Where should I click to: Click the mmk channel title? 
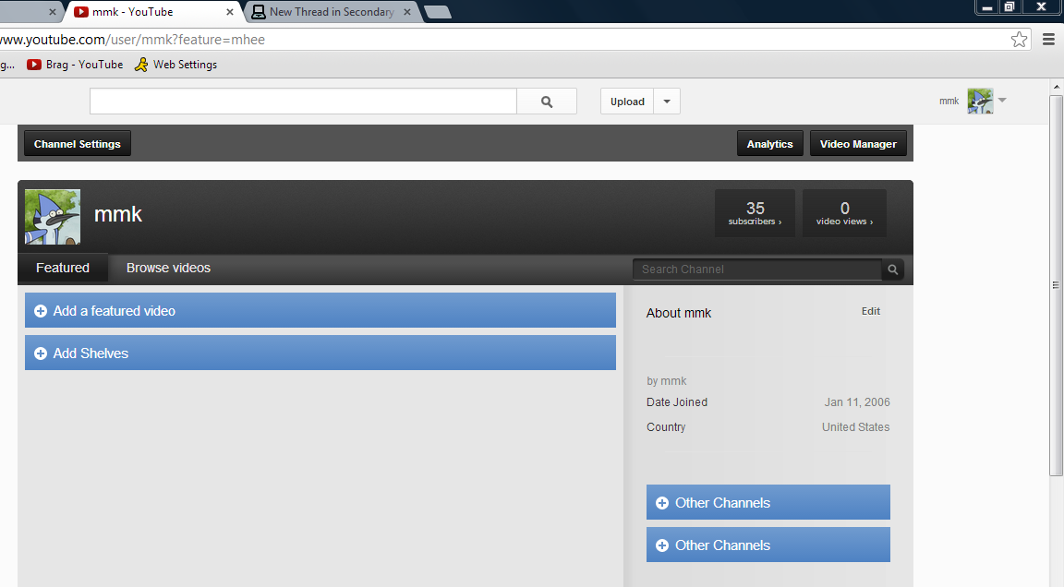point(118,214)
